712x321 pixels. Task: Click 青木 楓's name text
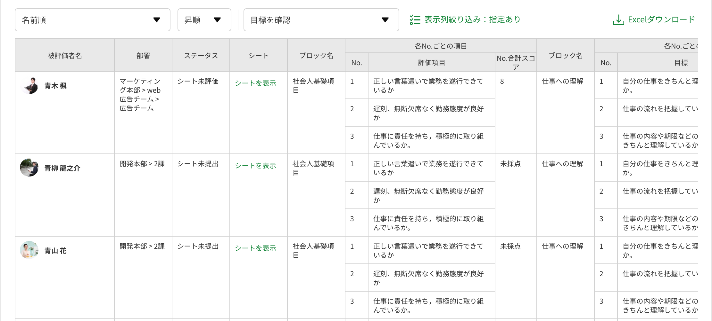pyautogui.click(x=56, y=85)
